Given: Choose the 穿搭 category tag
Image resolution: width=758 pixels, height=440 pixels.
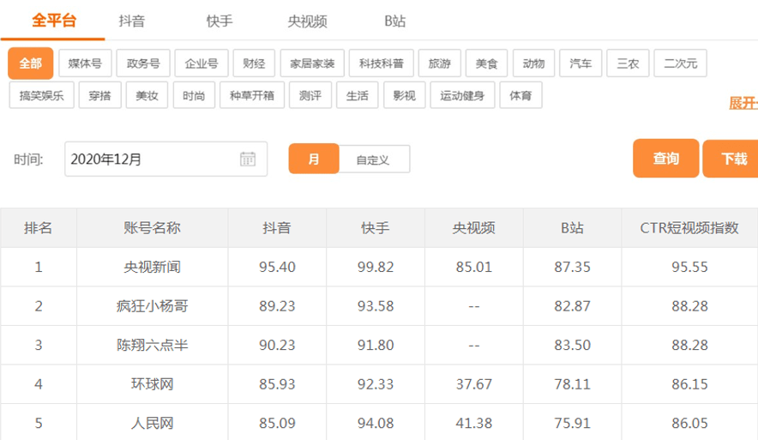Looking at the screenshot, I should (100, 95).
